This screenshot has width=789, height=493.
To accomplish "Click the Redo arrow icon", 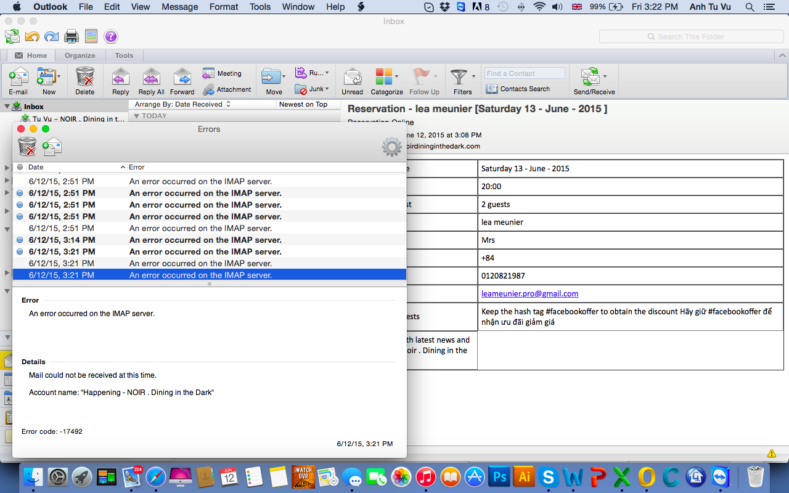I will tap(52, 36).
